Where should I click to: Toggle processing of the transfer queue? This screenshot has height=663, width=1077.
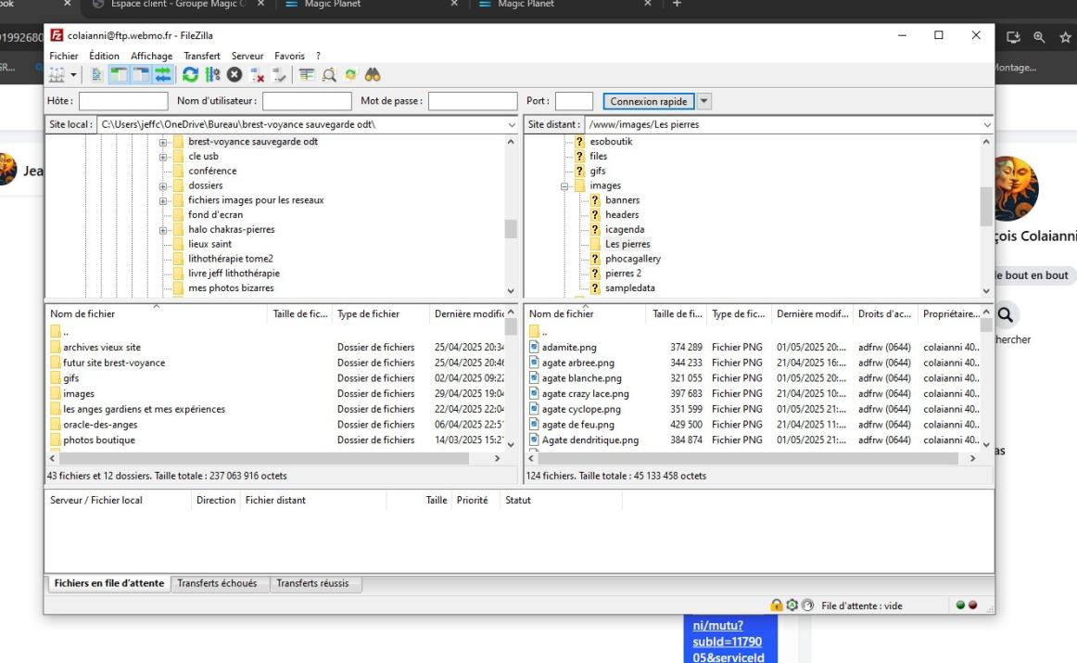click(x=212, y=75)
